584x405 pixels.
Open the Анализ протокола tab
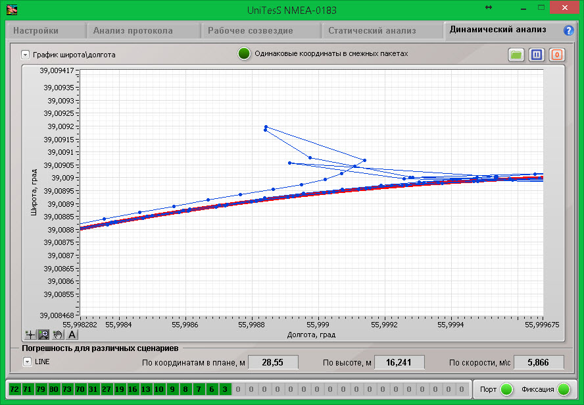click(x=134, y=30)
